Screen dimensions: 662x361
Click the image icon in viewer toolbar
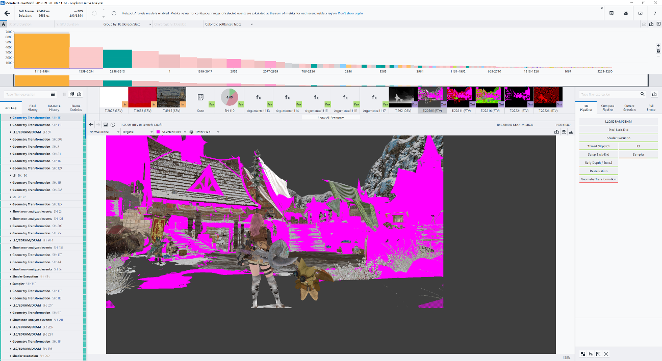[106, 124]
